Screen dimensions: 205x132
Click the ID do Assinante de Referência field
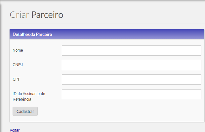coord(131,94)
